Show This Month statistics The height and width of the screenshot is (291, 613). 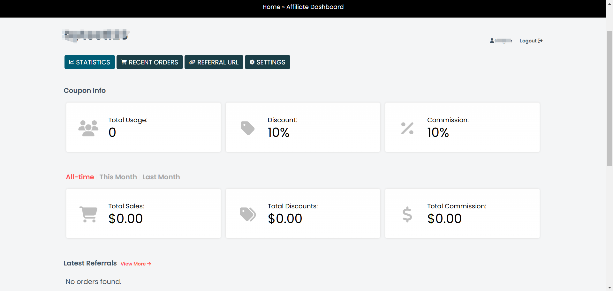pyautogui.click(x=118, y=177)
